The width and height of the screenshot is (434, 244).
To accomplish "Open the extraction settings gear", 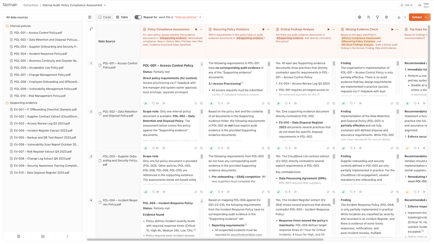I will pyautogui.click(x=386, y=17).
